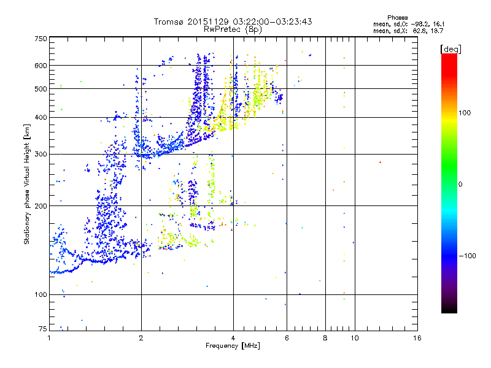Image resolution: width=491 pixels, height=368 pixels.
Task: Click the y-axis value '75'
Action: pos(43,329)
